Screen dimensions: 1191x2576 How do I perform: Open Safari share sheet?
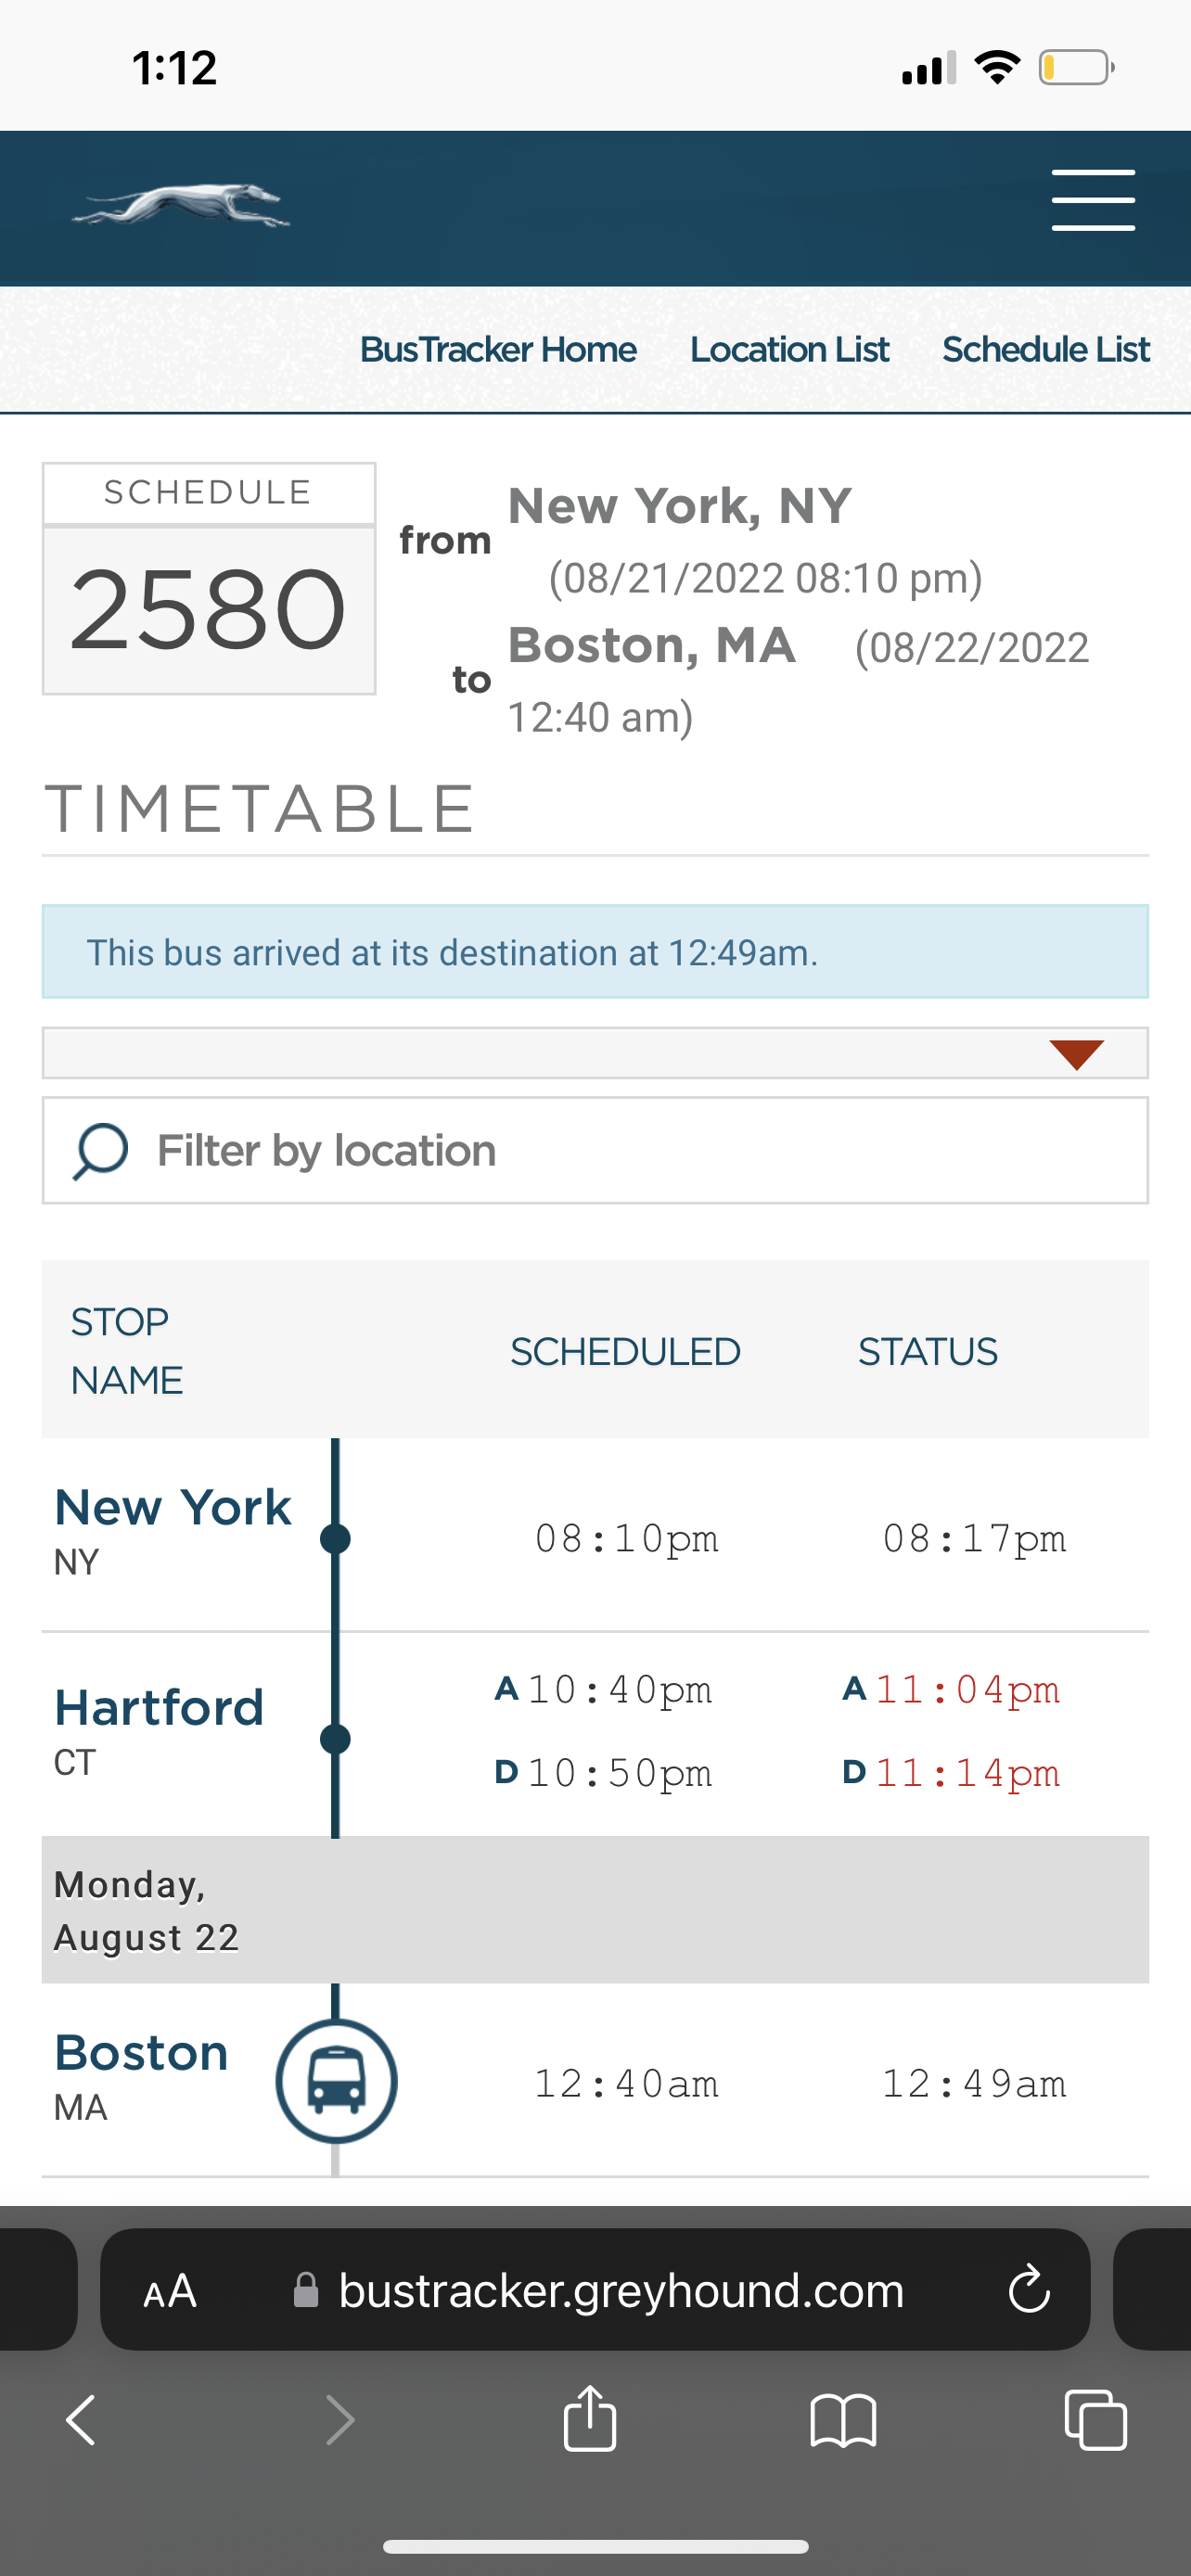[x=590, y=2420]
